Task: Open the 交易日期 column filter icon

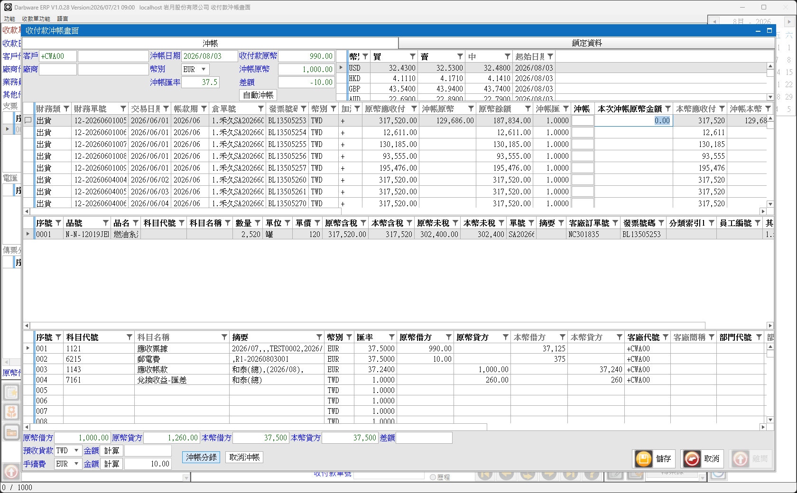Action: click(166, 109)
